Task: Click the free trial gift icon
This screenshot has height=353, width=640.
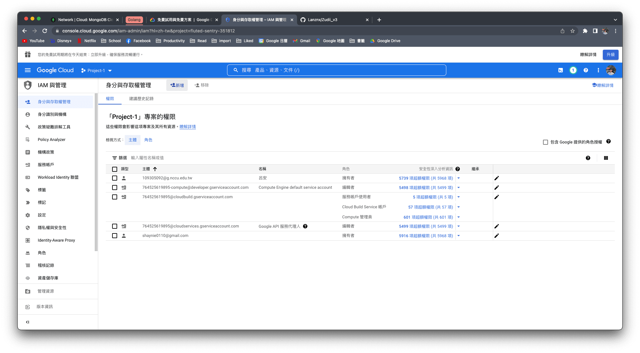Action: pyautogui.click(x=28, y=54)
